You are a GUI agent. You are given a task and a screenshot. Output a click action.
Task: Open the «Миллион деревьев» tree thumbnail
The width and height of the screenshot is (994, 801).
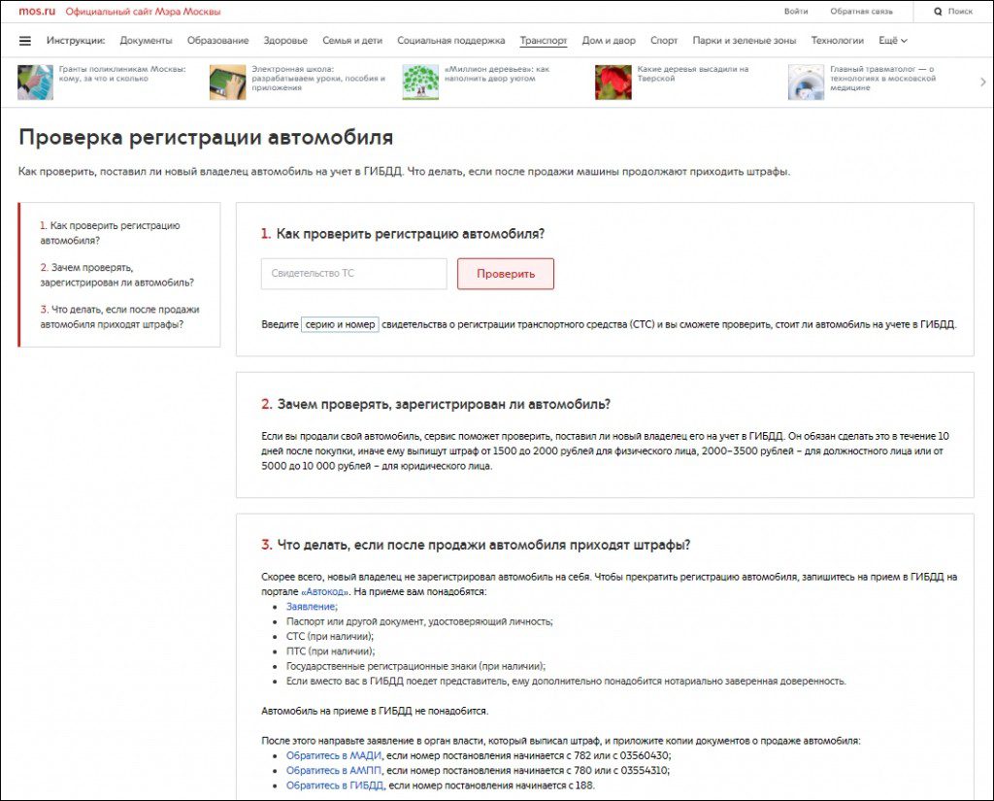420,83
